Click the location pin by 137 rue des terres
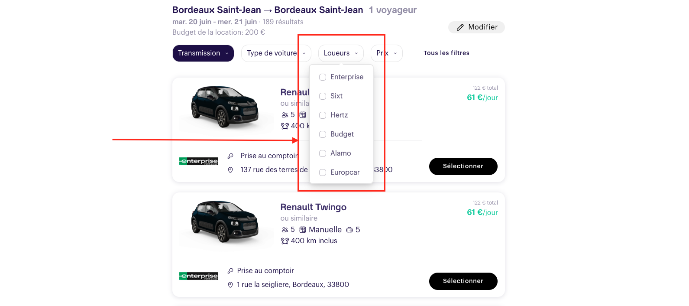Image resolution: width=689 pixels, height=306 pixels. click(x=230, y=170)
